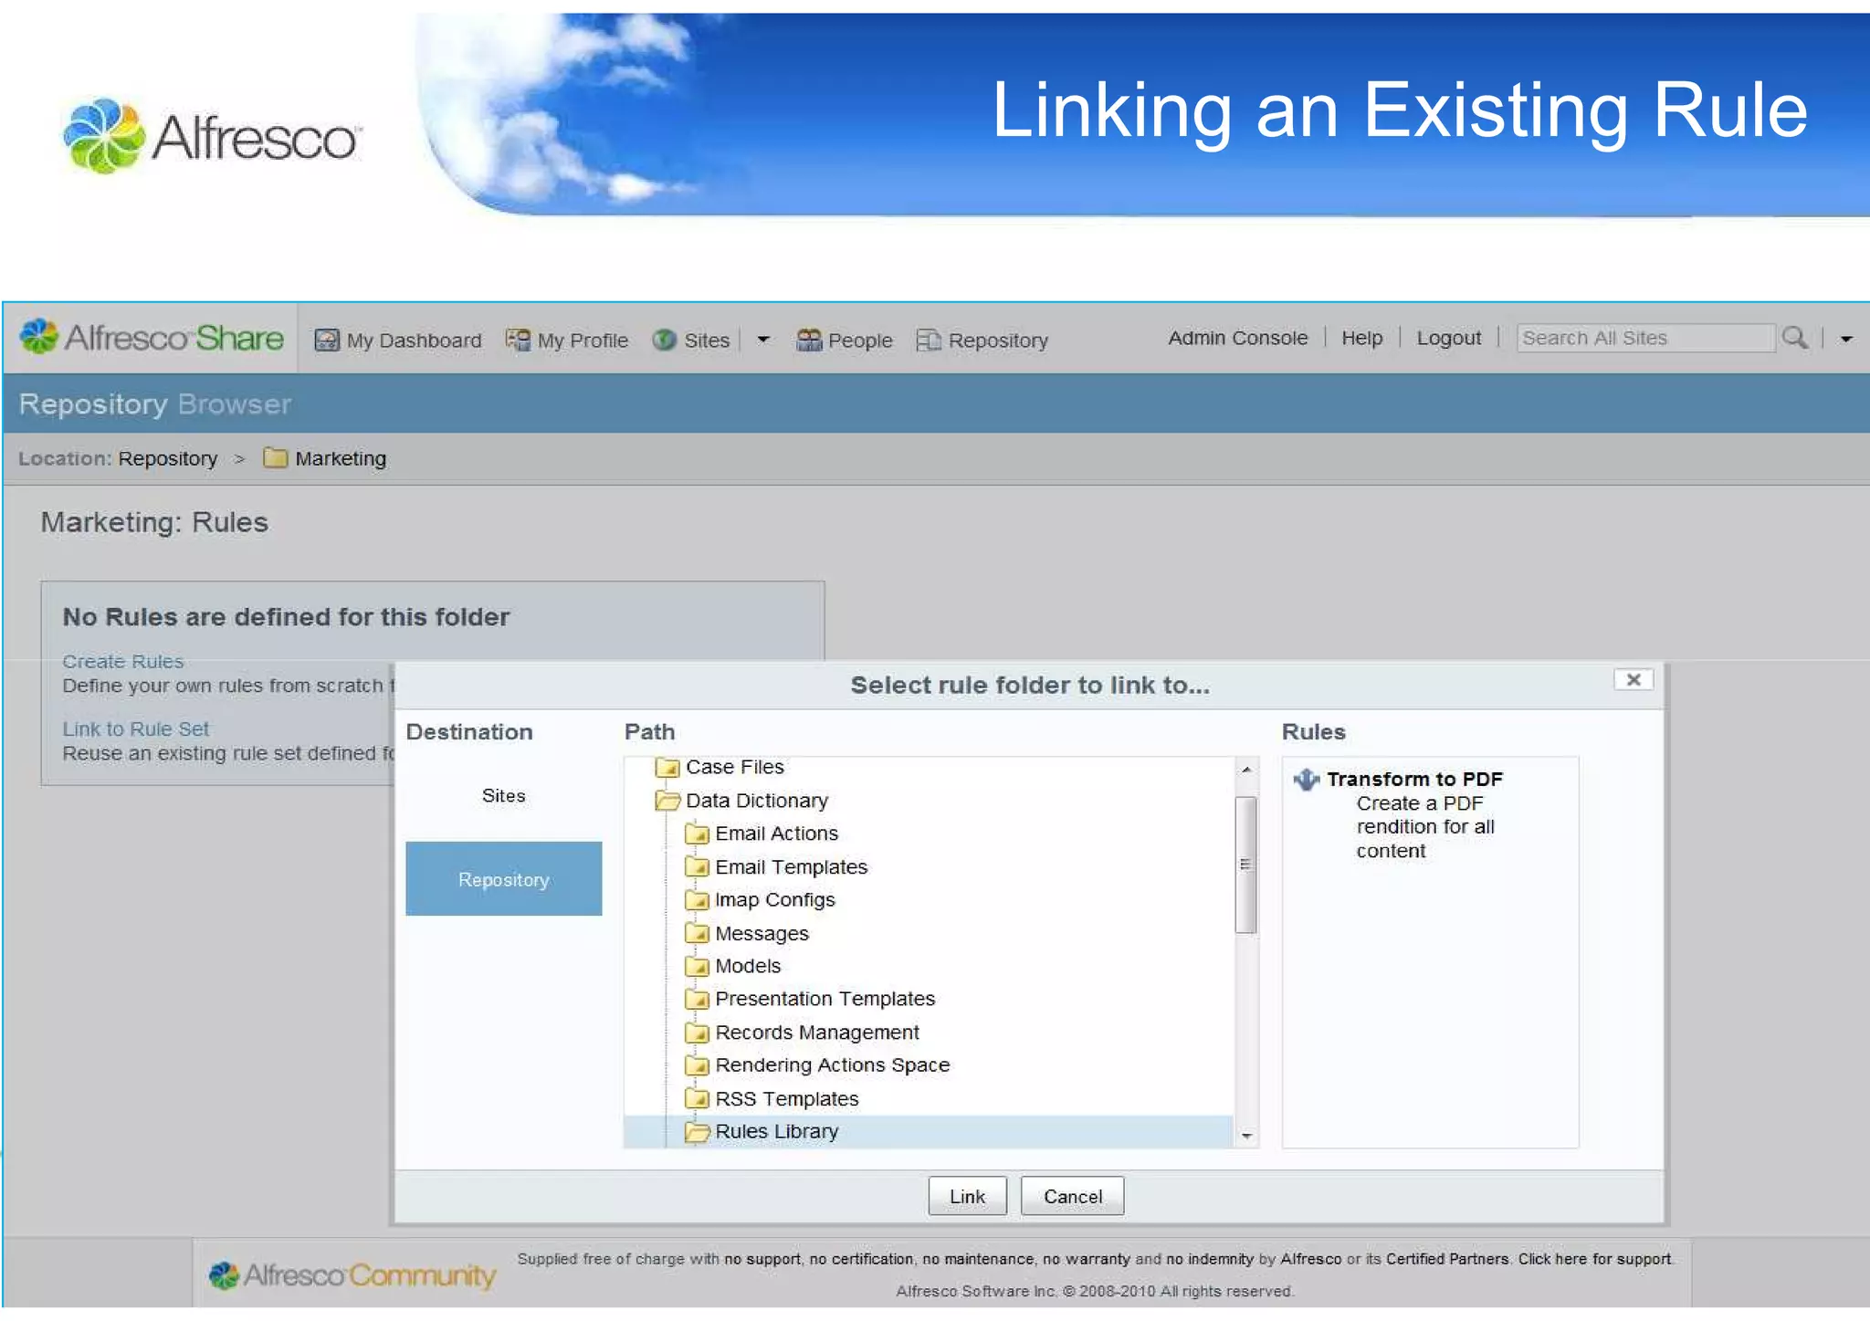Click the Cancel button
The image size is (1870, 1321).
pyautogui.click(x=1072, y=1196)
